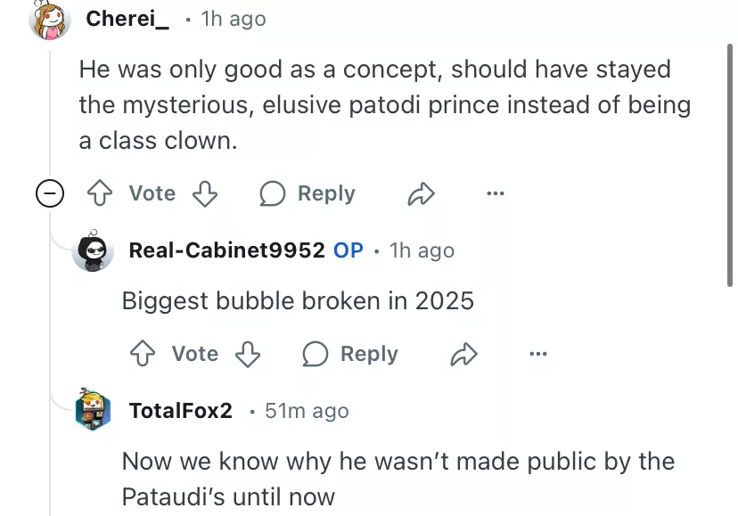The image size is (738, 516).
Task: Open TotalFox2's profile
Action: [180, 410]
